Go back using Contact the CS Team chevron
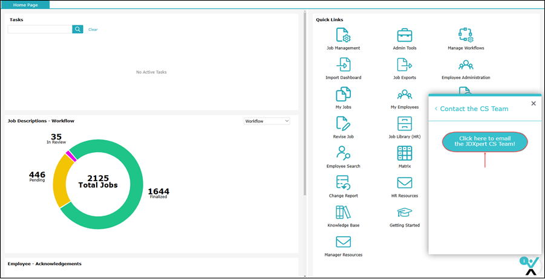The image size is (545, 279). (436, 109)
